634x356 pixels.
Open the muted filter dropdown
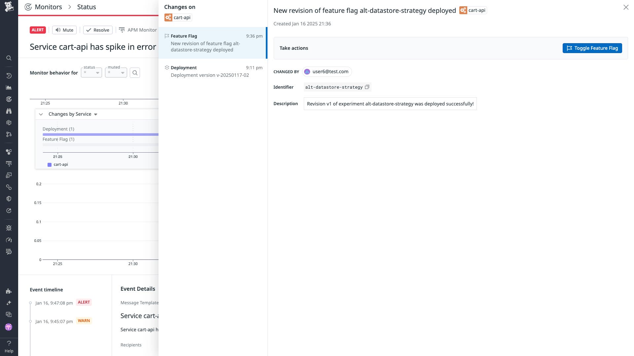(x=116, y=73)
